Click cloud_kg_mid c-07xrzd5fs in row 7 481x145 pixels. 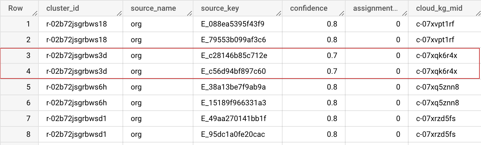[x=436, y=119]
